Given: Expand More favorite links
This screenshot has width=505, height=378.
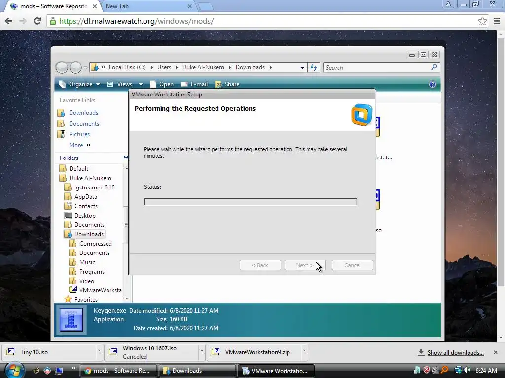Looking at the screenshot, I should [79, 145].
